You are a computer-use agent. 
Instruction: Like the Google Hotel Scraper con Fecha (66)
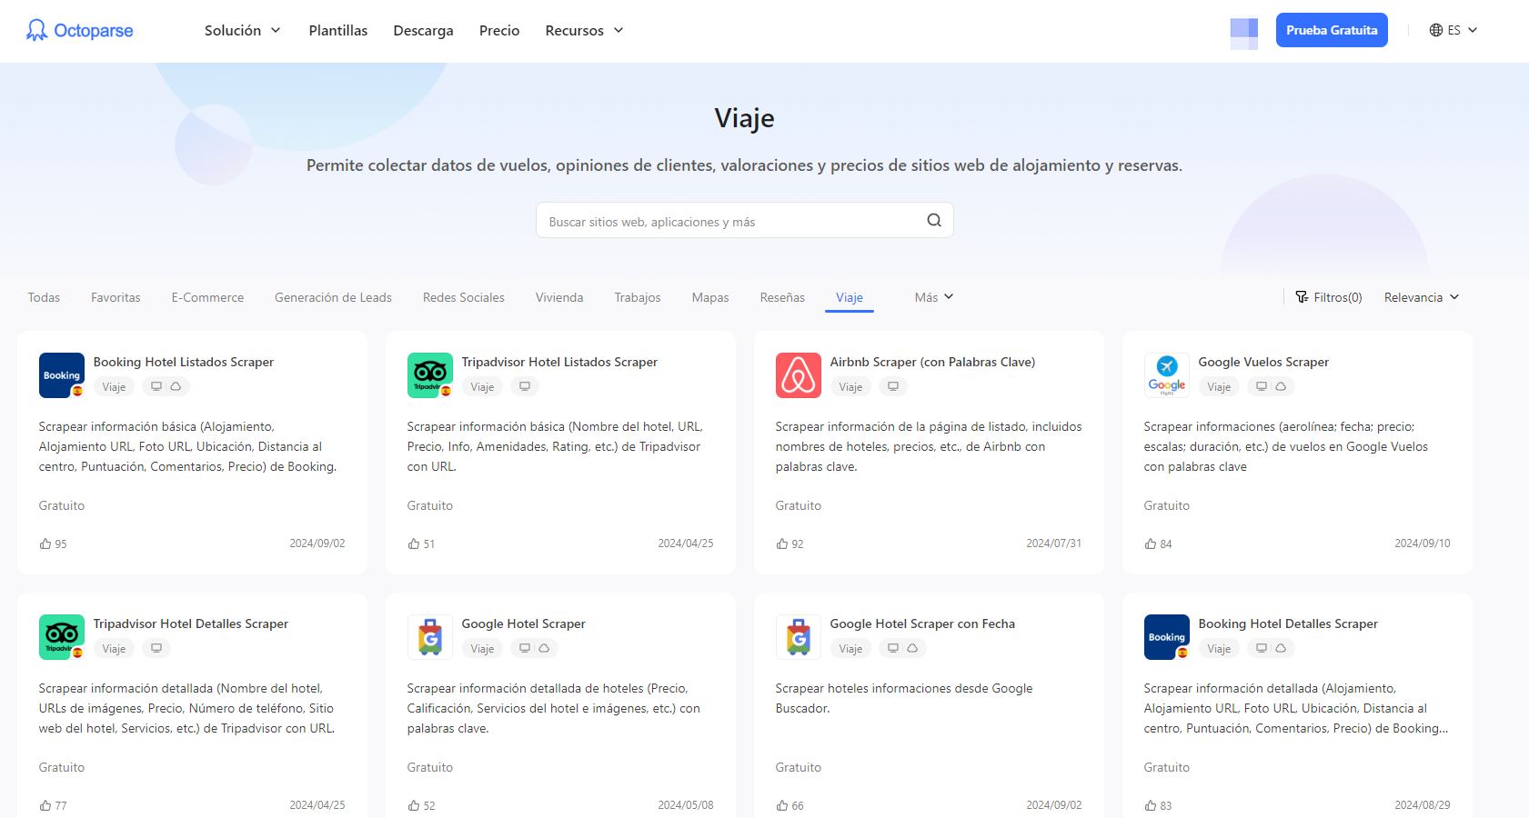click(x=782, y=805)
